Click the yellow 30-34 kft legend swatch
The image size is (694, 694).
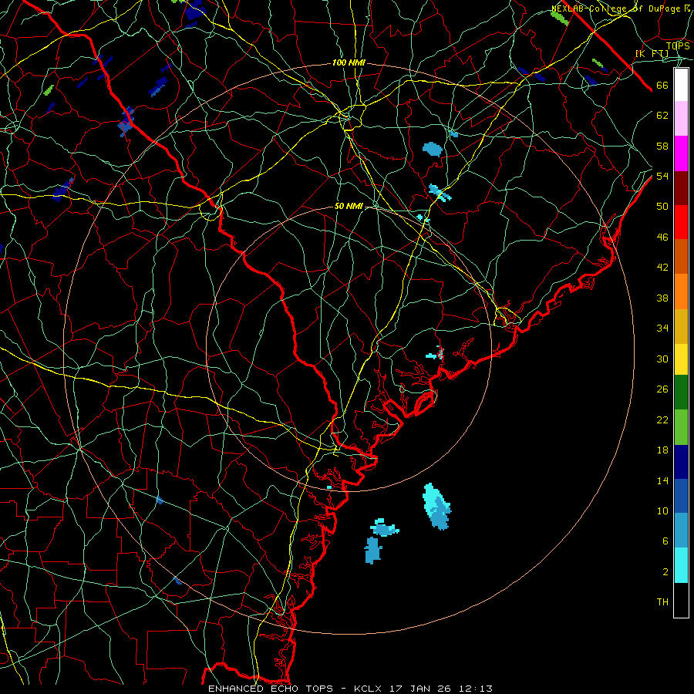tap(681, 359)
